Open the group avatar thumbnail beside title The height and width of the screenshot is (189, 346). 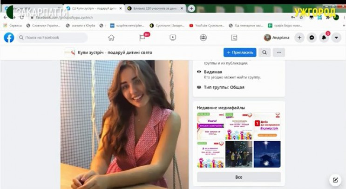click(70, 52)
